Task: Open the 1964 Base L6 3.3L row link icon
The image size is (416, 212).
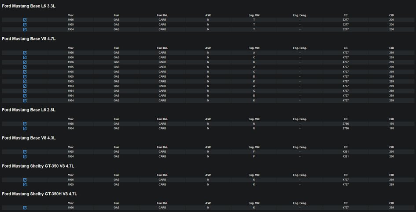Action: tap(25, 29)
